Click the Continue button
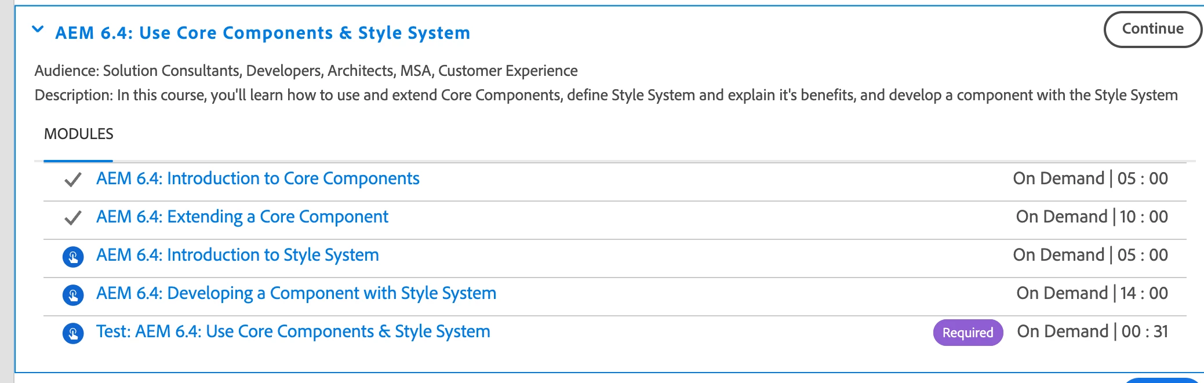1204x383 pixels. pos(1152,29)
